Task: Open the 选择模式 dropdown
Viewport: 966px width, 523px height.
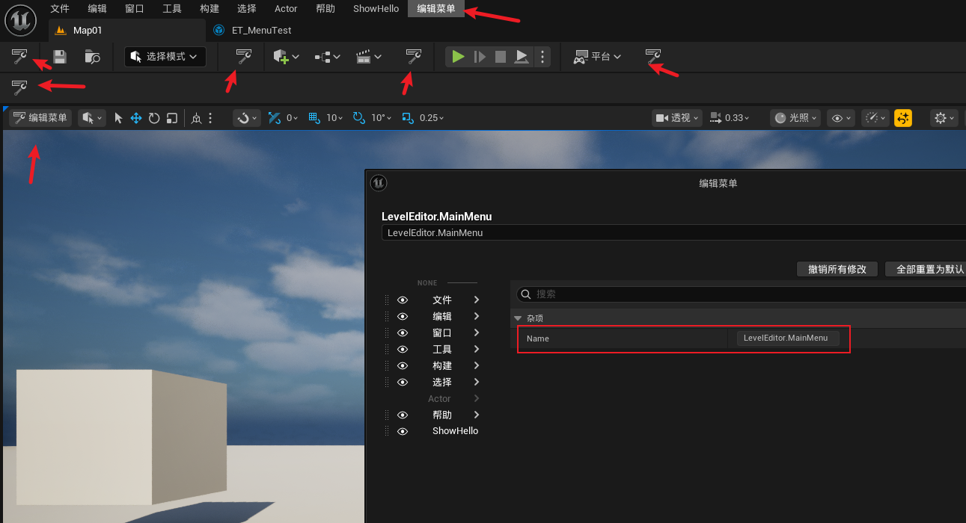Action: pos(165,57)
